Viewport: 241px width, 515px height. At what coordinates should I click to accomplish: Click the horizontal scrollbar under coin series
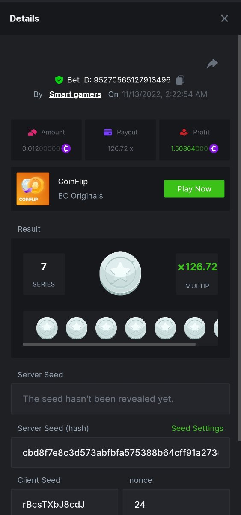click(x=109, y=344)
